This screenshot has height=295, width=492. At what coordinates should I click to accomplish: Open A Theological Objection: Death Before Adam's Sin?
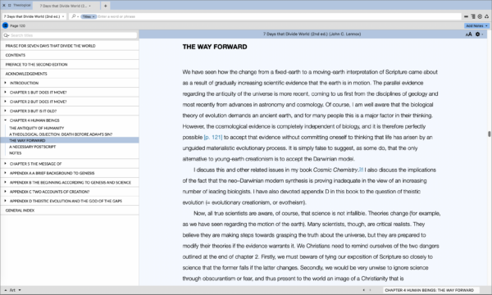(x=61, y=134)
